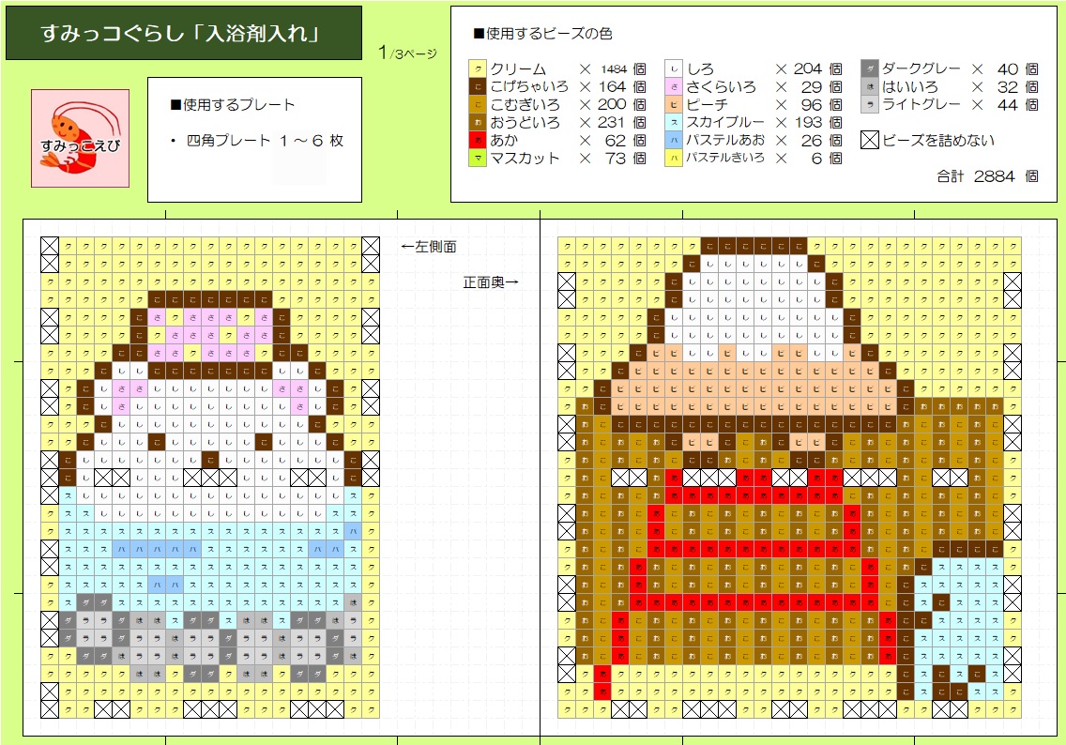This screenshot has height=745, width=1066.
Task: Click the 29 count for さくらいろ
Action: pos(812,87)
